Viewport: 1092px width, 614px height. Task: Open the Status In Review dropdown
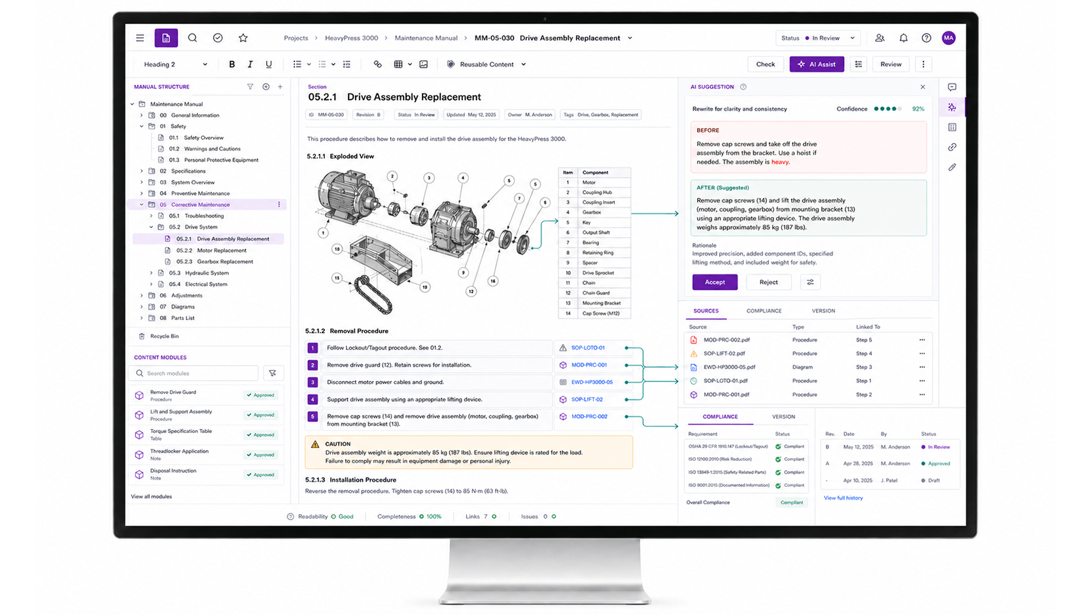817,38
